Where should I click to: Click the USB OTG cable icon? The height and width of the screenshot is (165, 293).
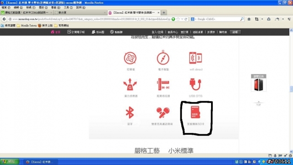click(195, 84)
